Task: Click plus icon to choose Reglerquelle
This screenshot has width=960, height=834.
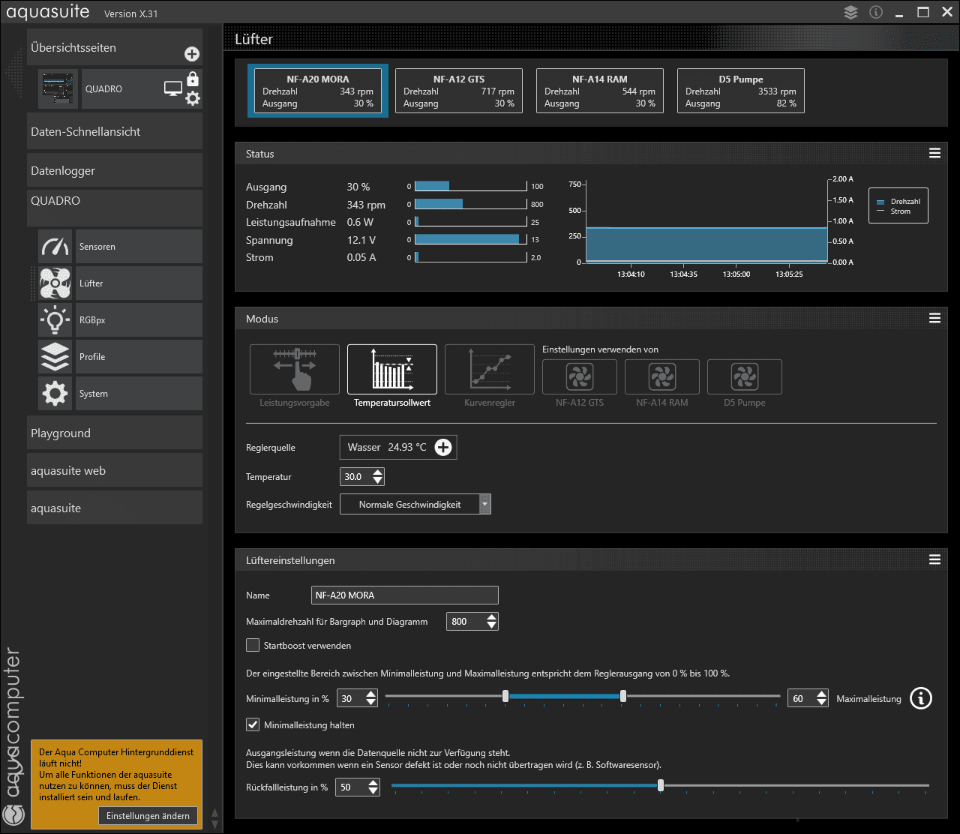Action: point(443,447)
